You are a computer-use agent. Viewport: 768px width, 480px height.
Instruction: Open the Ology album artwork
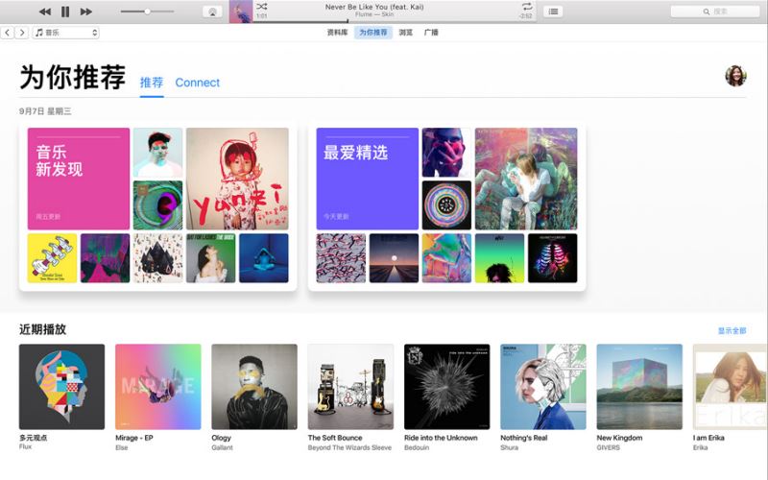click(x=254, y=387)
